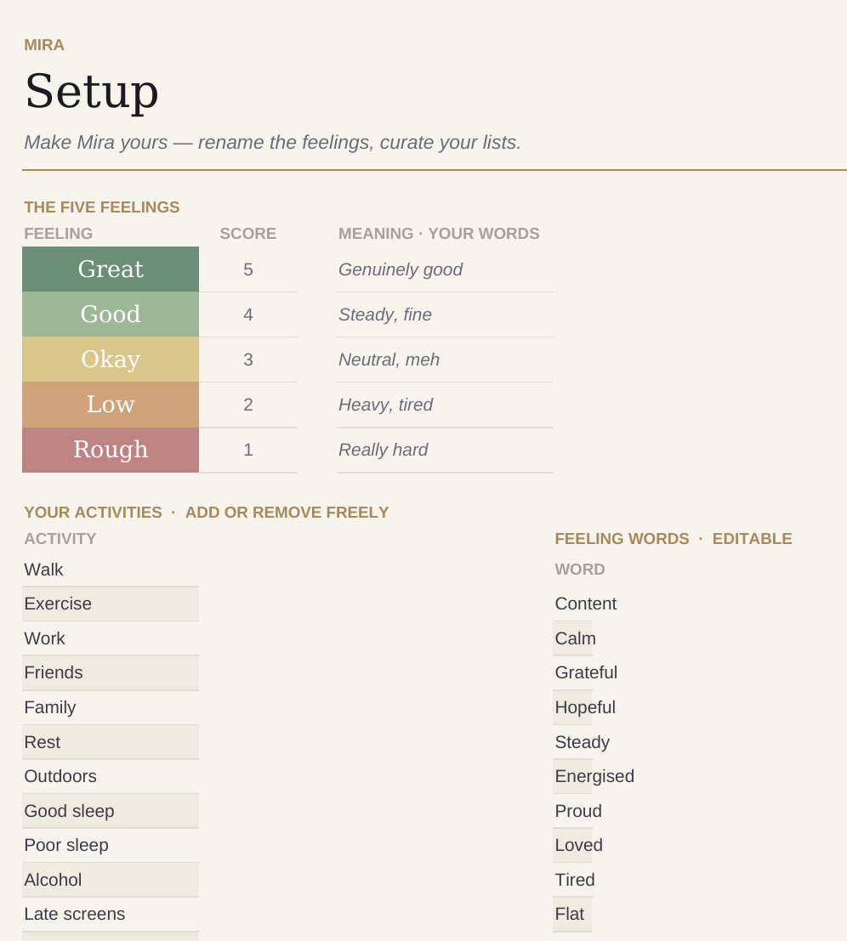The width and height of the screenshot is (847, 941).
Task: Click the Setup page heading
Action: (92, 91)
